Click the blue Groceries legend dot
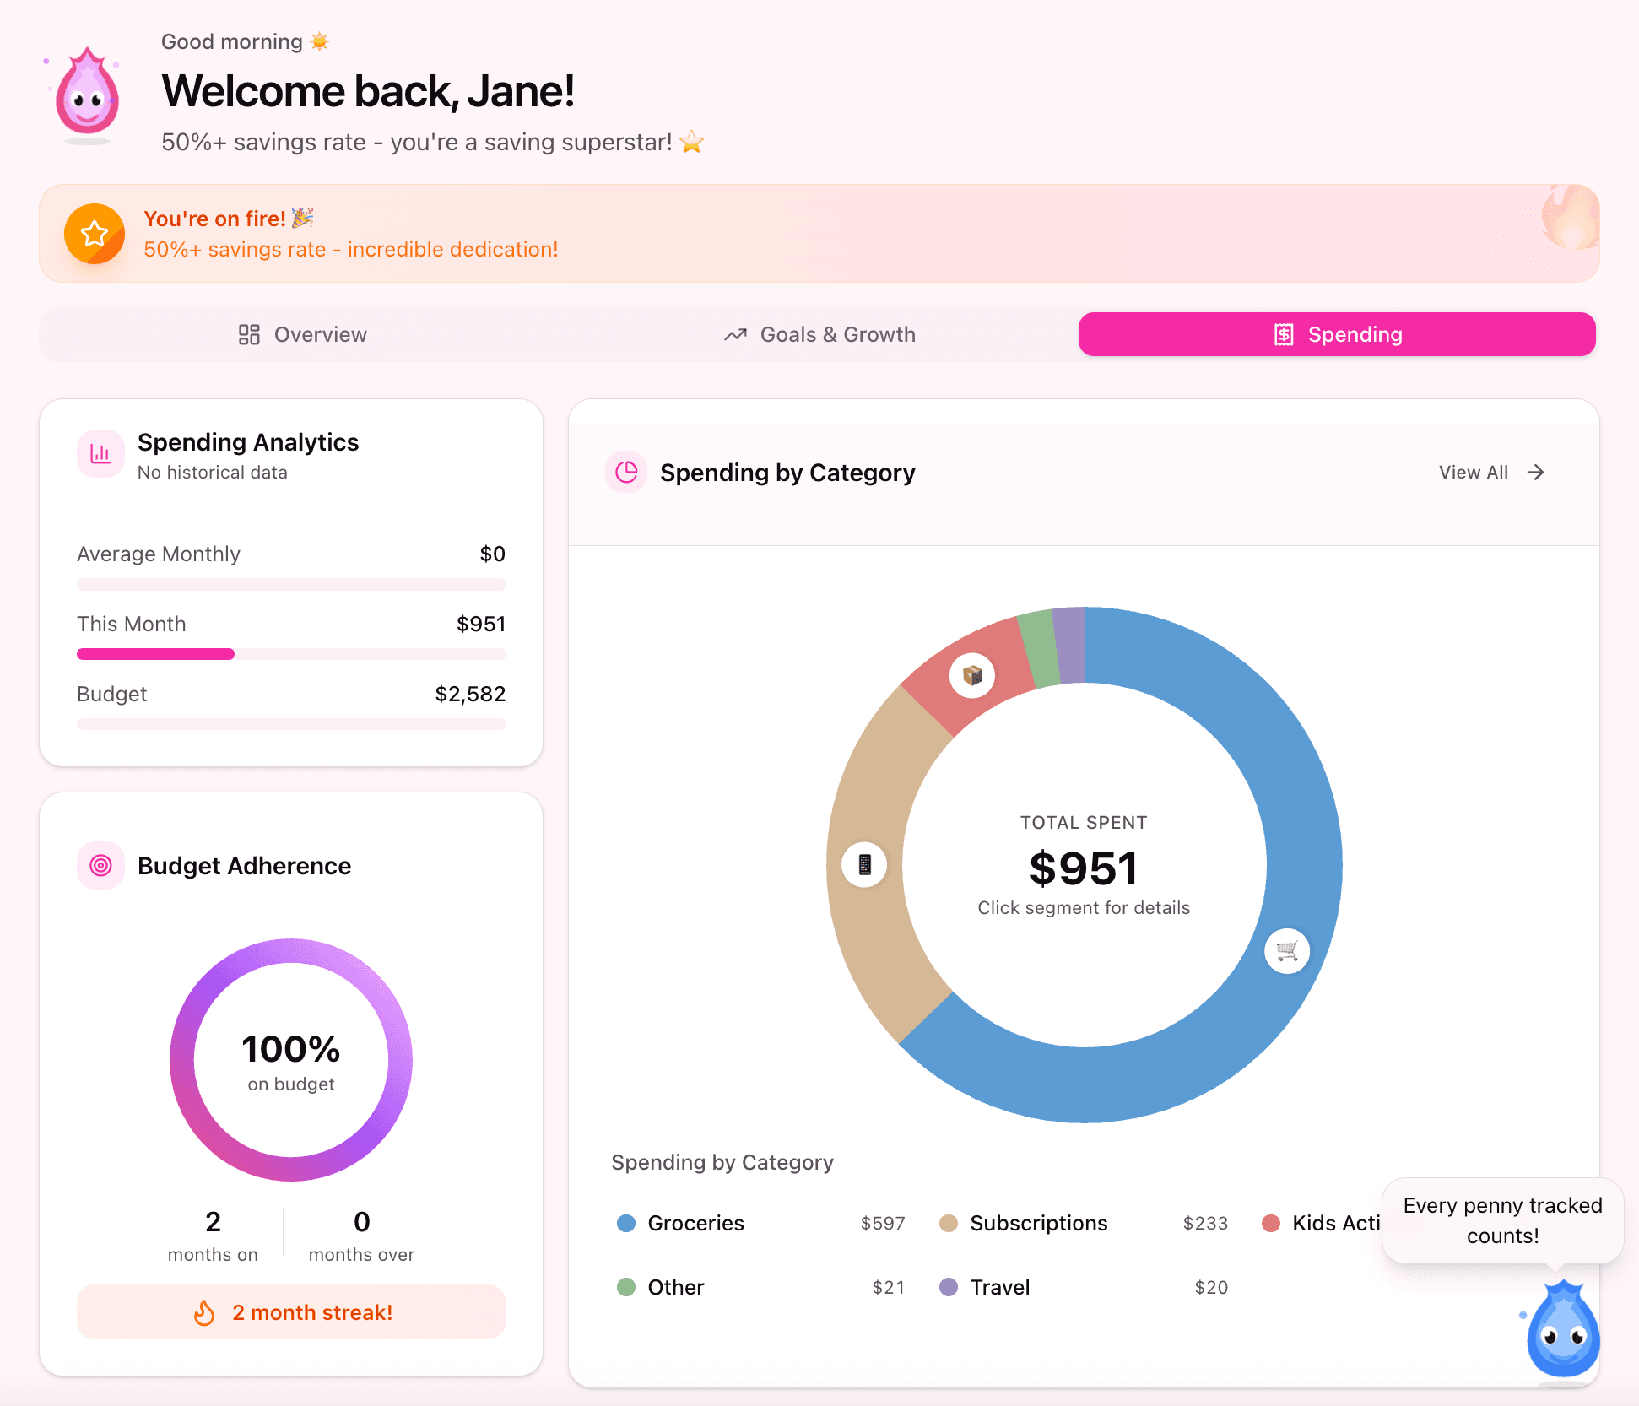The image size is (1639, 1406). click(625, 1223)
